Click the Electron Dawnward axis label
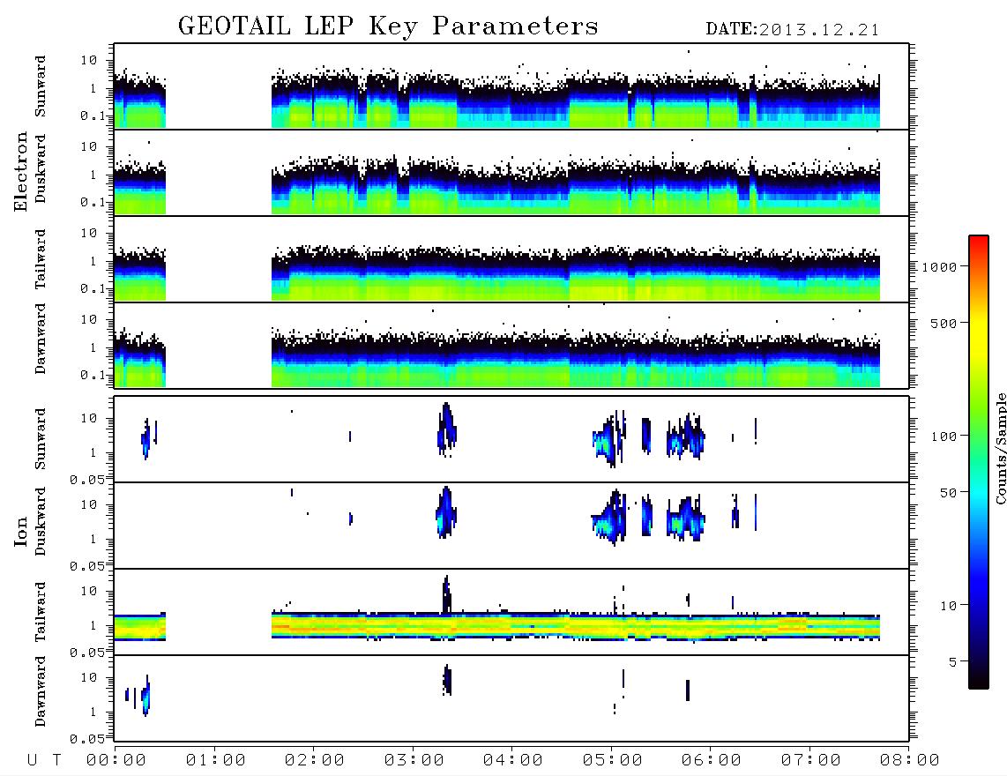Viewport: 1007px width, 776px height. [41, 339]
